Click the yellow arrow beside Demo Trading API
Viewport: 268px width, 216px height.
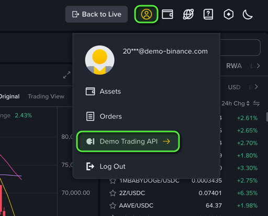coord(166,141)
